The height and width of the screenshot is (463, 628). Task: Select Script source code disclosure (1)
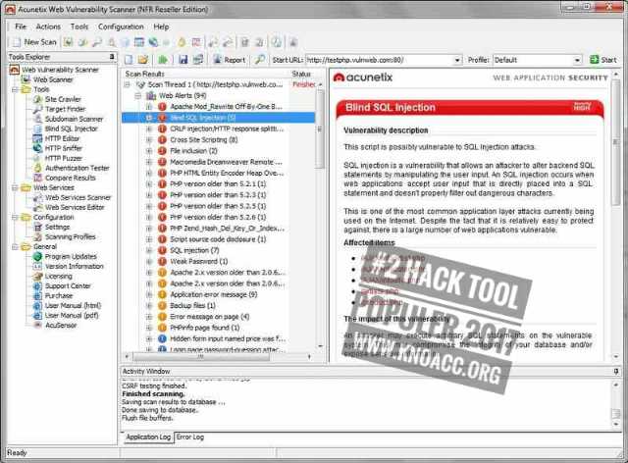[218, 239]
